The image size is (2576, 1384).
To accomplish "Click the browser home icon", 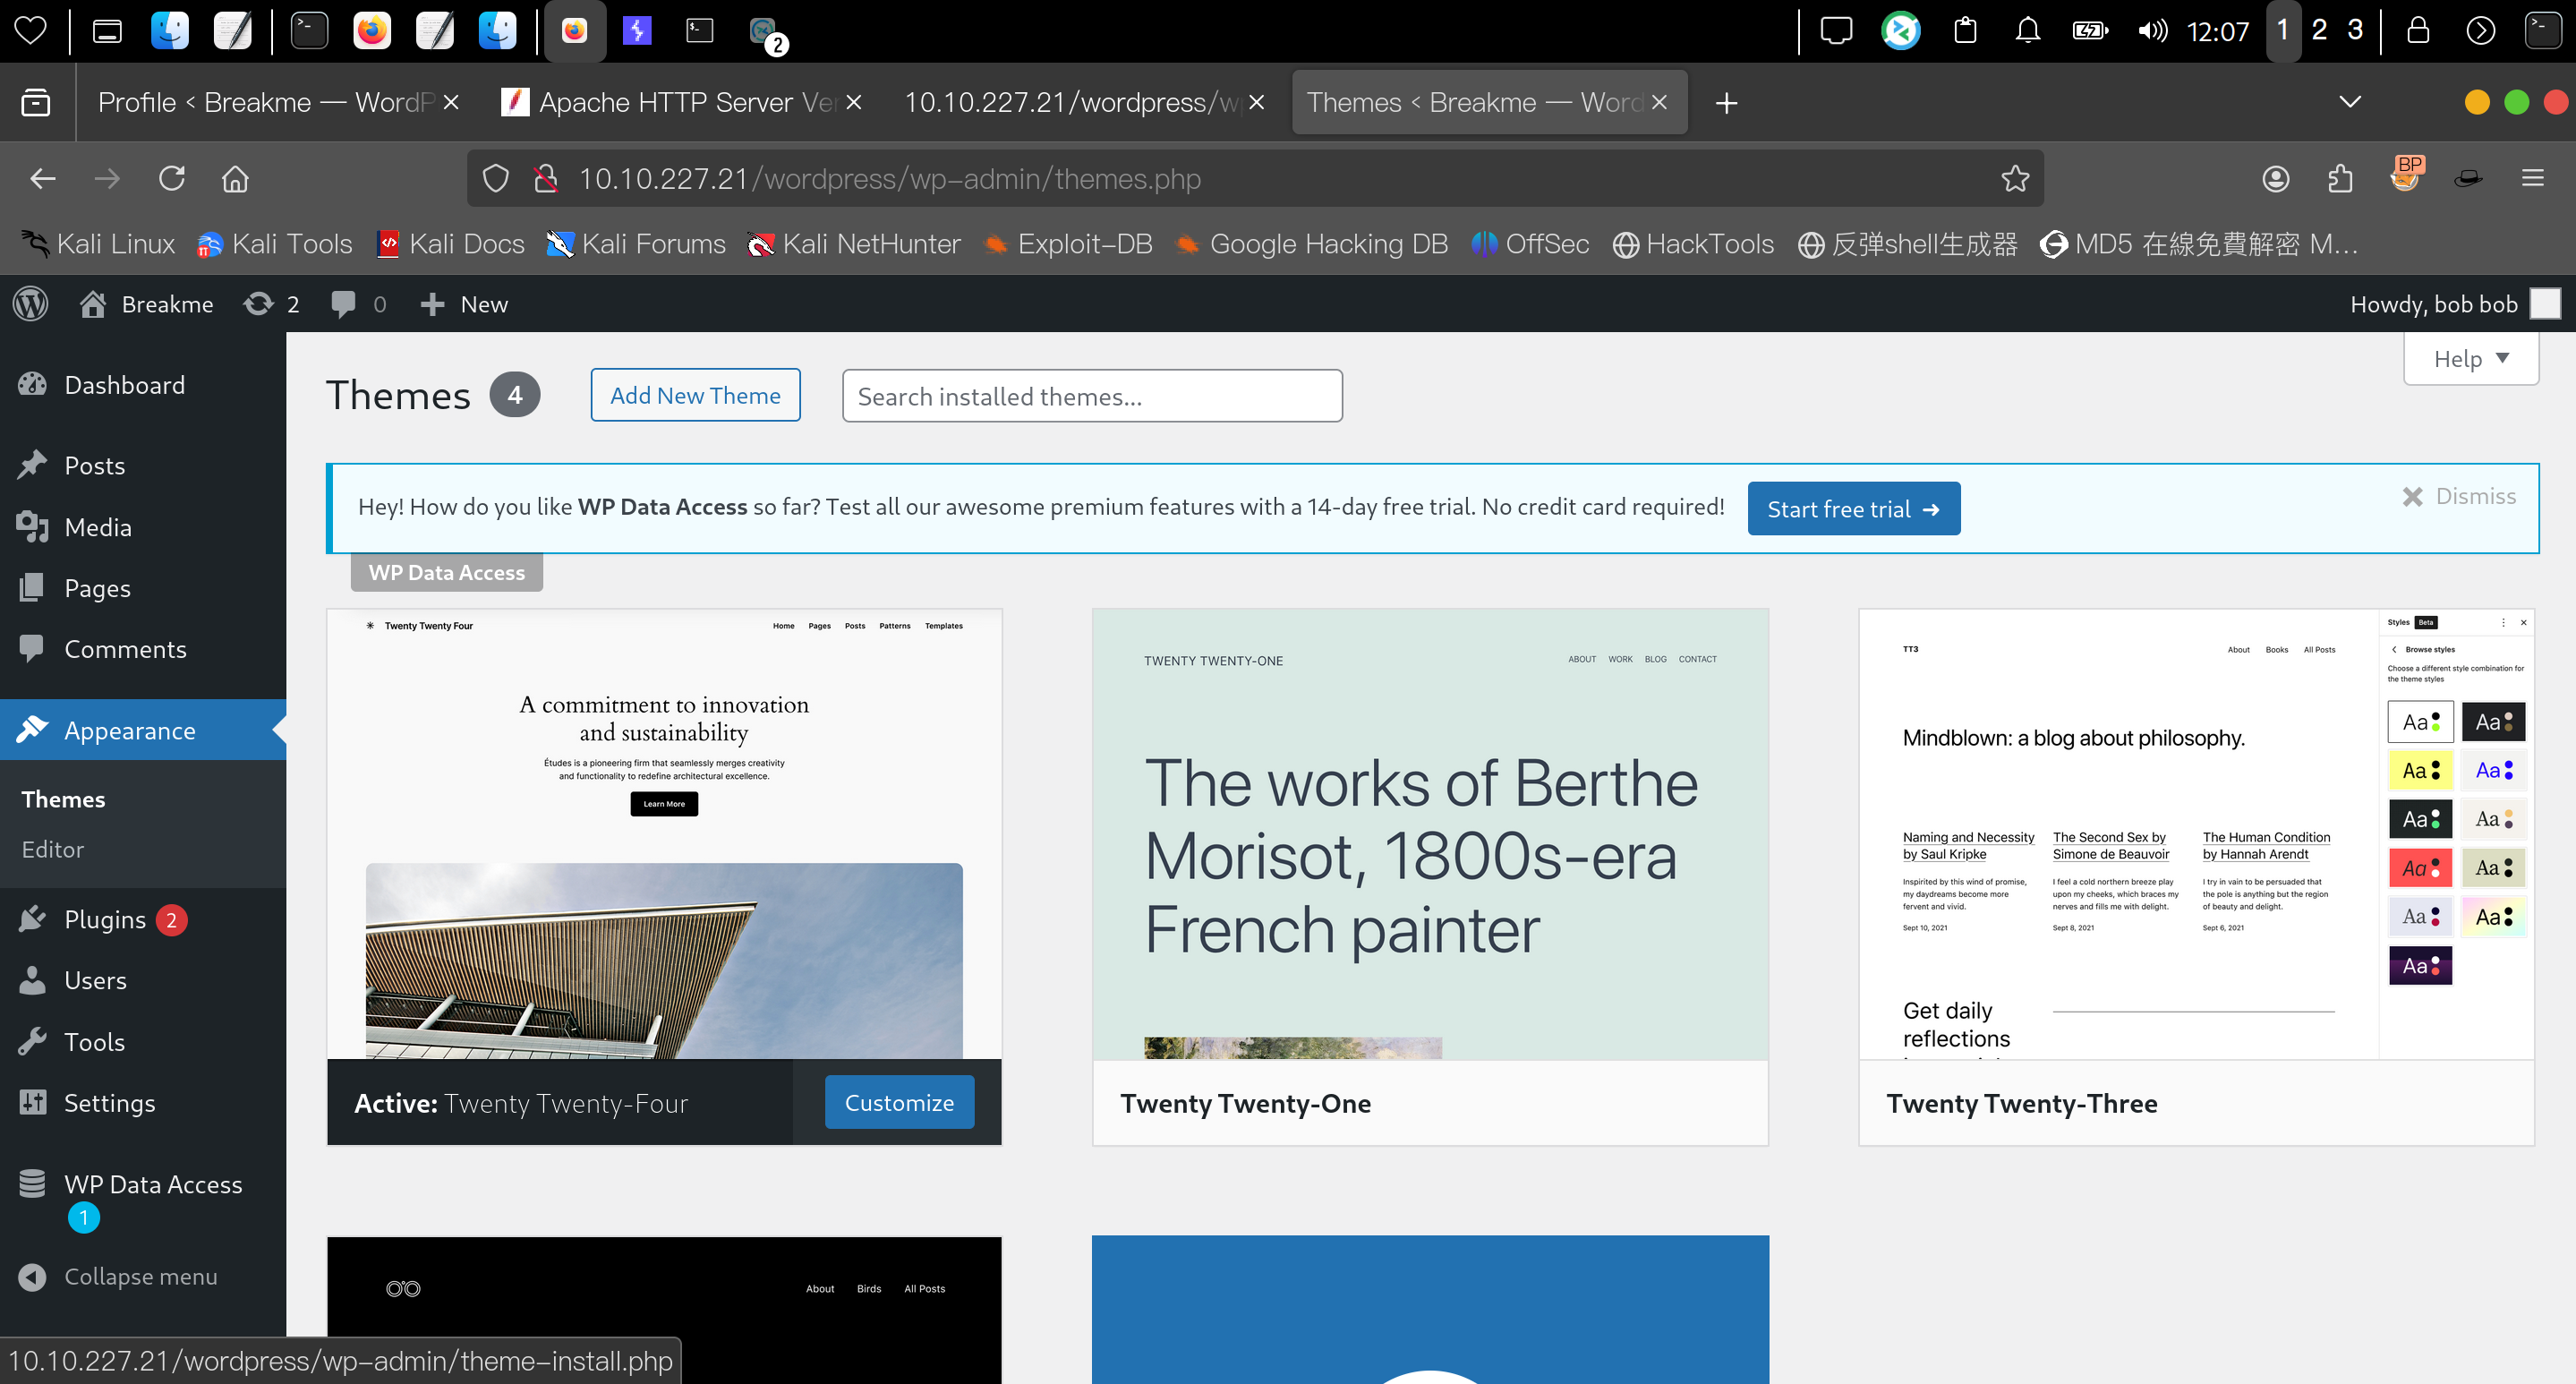I will pos(235,179).
